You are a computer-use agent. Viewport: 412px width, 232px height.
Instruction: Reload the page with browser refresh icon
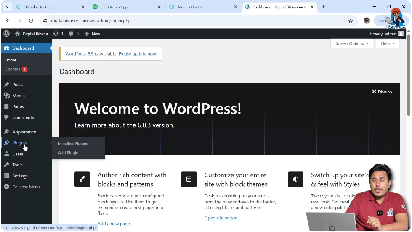[31, 21]
